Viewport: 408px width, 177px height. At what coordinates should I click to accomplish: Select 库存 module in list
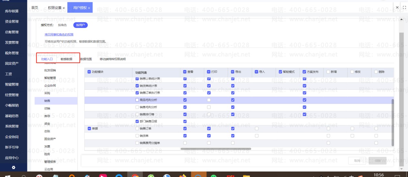pyautogui.click(x=47, y=116)
